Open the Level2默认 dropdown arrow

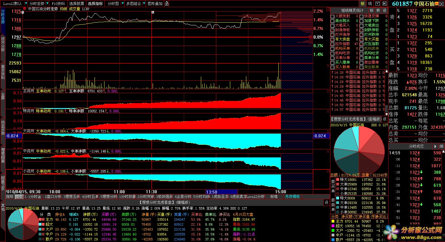(x=25, y=4)
